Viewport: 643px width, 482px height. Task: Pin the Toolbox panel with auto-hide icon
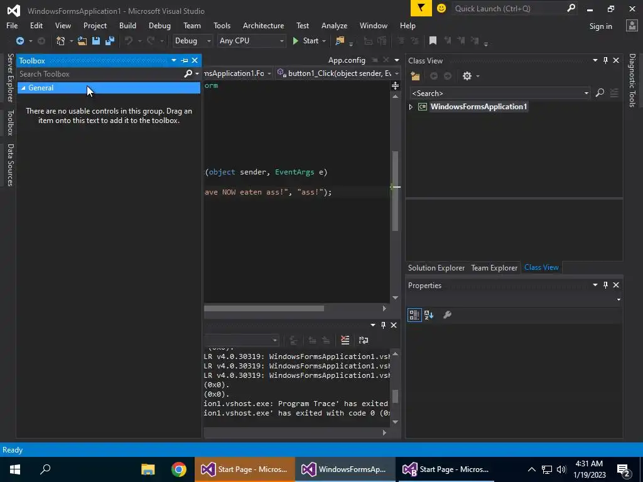coord(185,61)
